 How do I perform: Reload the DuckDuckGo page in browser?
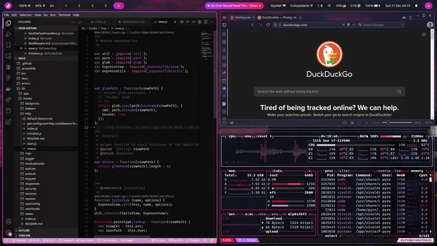[x=268, y=25]
